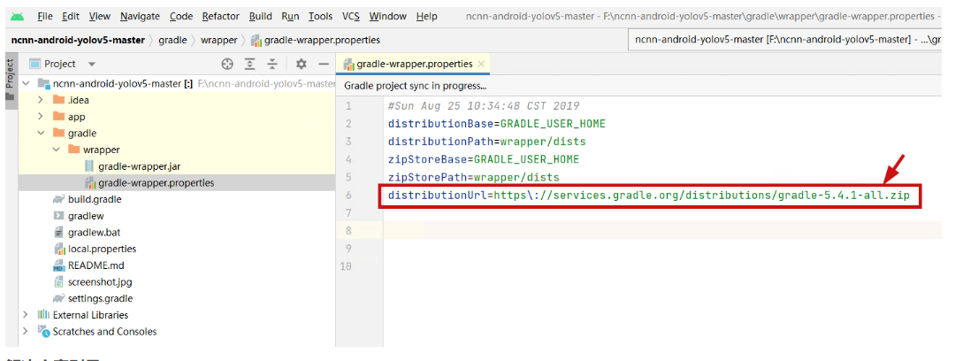Open the Project view dropdown
Screen dimensions: 955x361
pyautogui.click(x=92, y=64)
